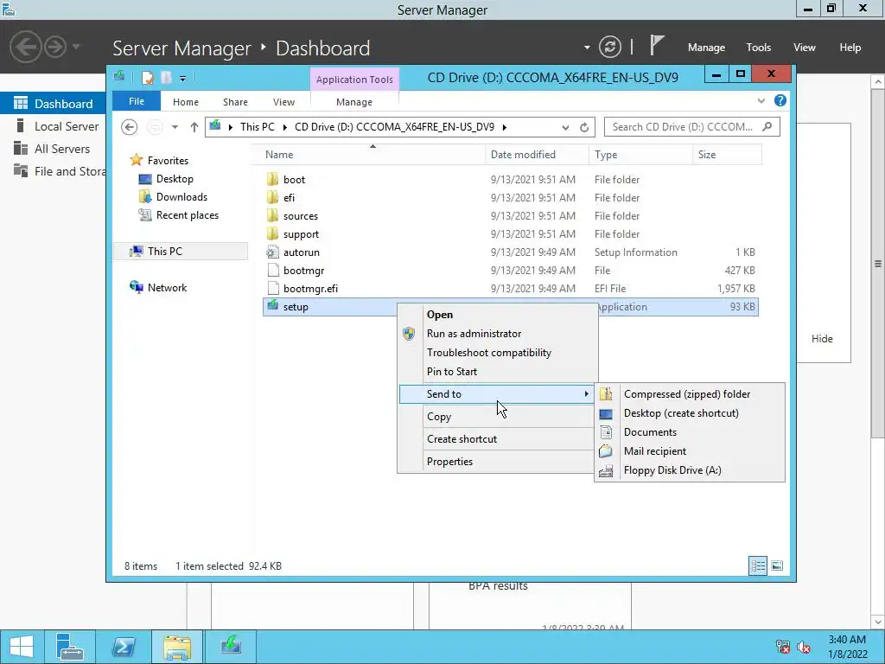Click Explorer back arrow button

pyautogui.click(x=130, y=127)
